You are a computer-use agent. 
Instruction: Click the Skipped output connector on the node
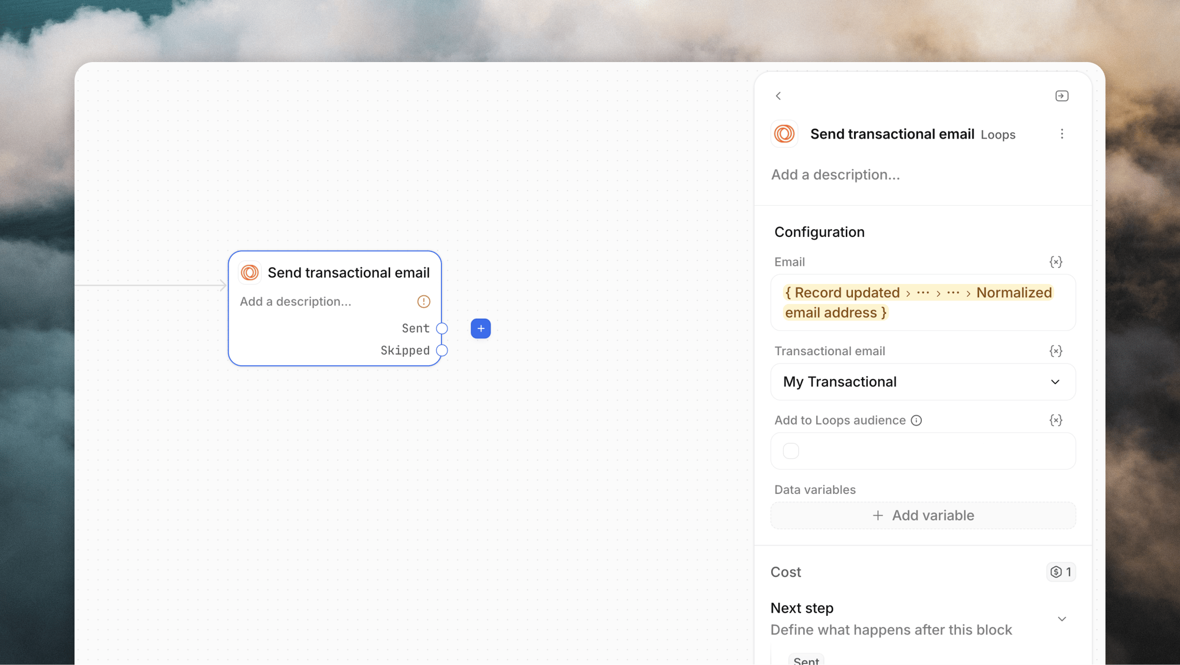pyautogui.click(x=442, y=351)
